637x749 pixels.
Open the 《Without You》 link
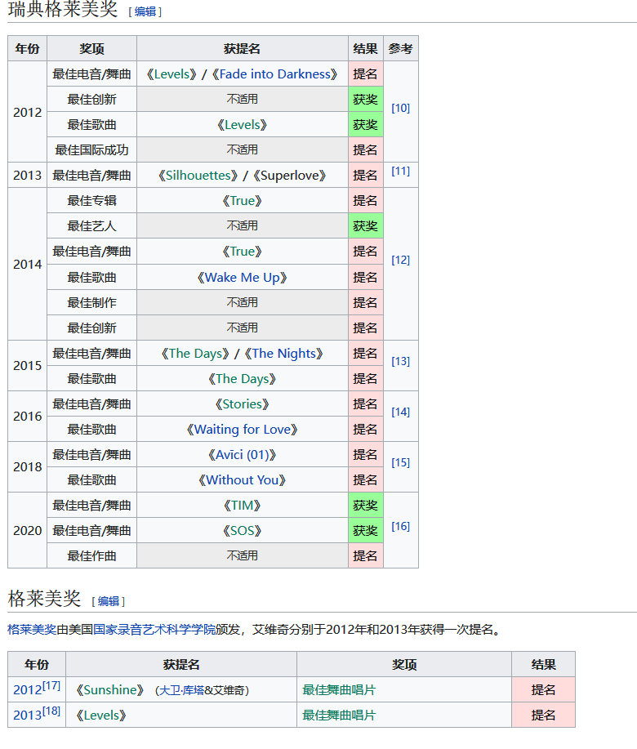click(242, 480)
